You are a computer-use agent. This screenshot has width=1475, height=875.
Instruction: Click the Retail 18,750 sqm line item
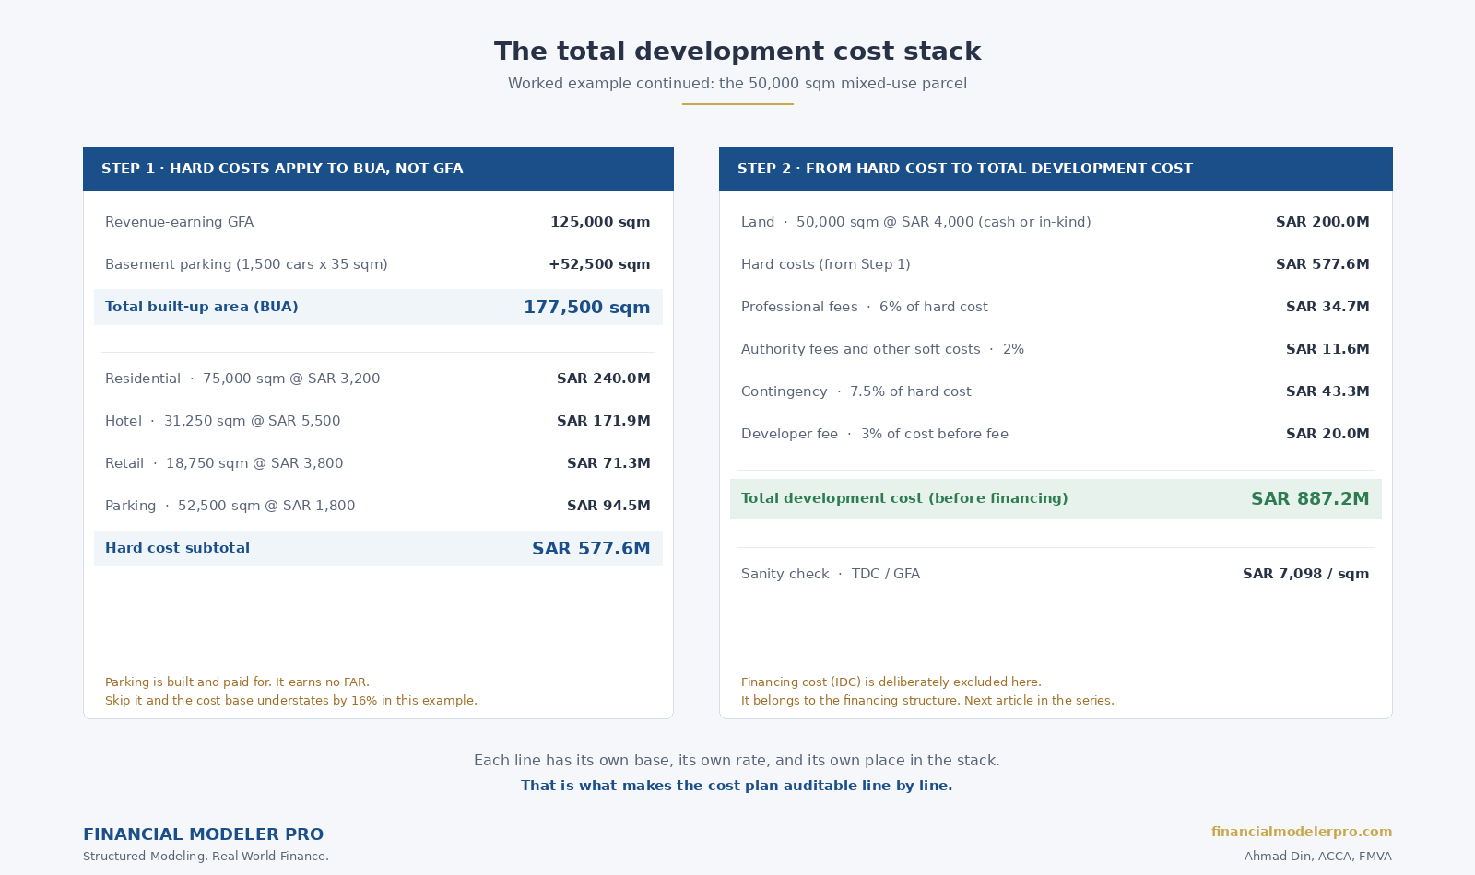[224, 463]
